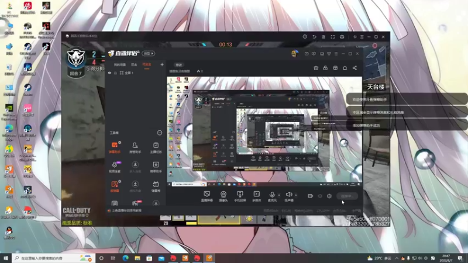Image resolution: width=468 pixels, height=263 pixels.
Task: Select the orange highlighted scene tab
Action: pos(147,64)
